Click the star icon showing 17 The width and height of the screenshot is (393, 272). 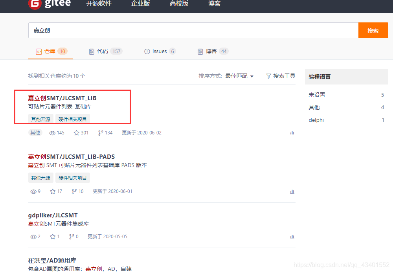pos(53,191)
